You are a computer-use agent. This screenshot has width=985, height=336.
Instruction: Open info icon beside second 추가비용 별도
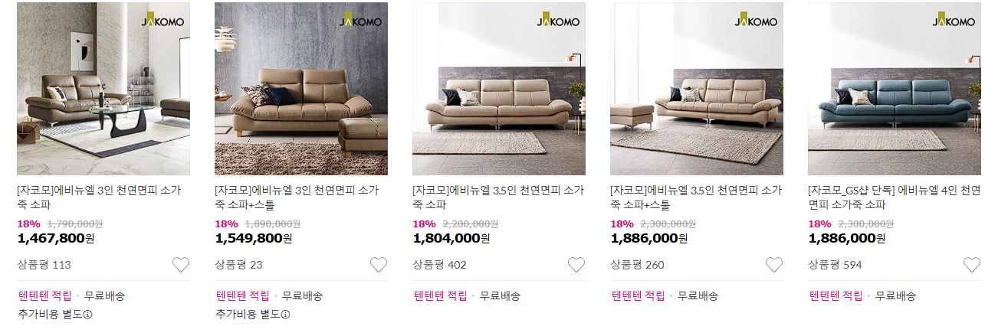[286, 315]
